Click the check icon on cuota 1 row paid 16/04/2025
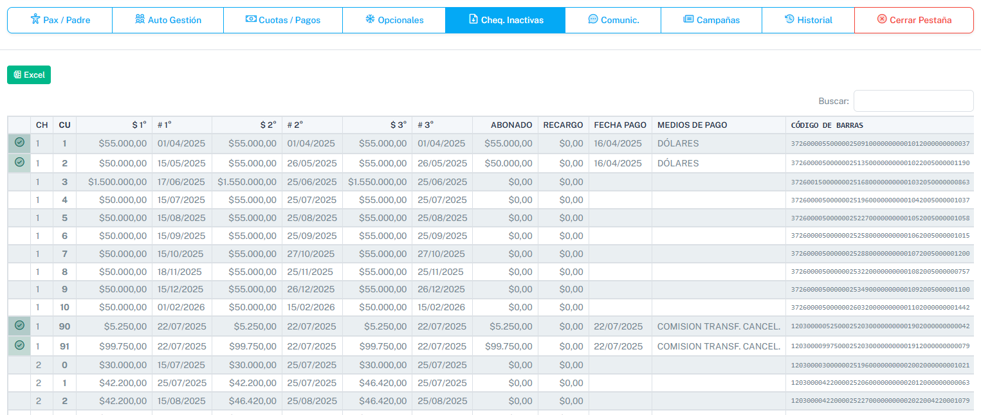The height and width of the screenshot is (415, 981). point(19,142)
